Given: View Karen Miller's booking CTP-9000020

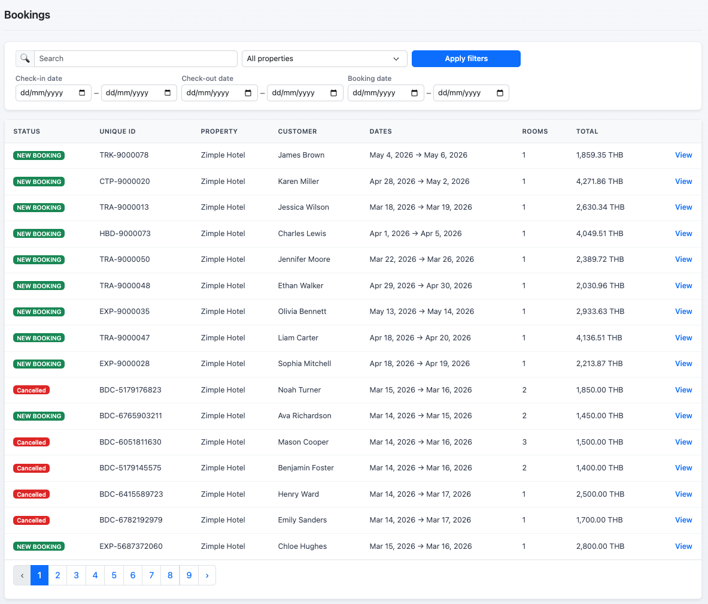Looking at the screenshot, I should click(x=683, y=182).
